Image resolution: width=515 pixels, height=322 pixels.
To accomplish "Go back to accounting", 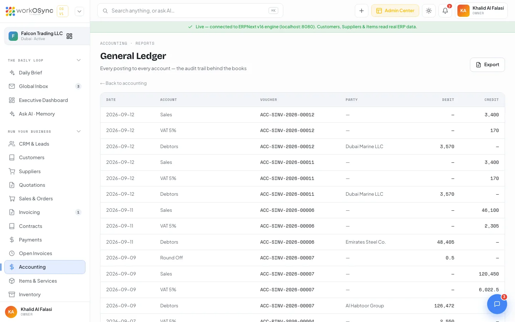I will [x=123, y=83].
